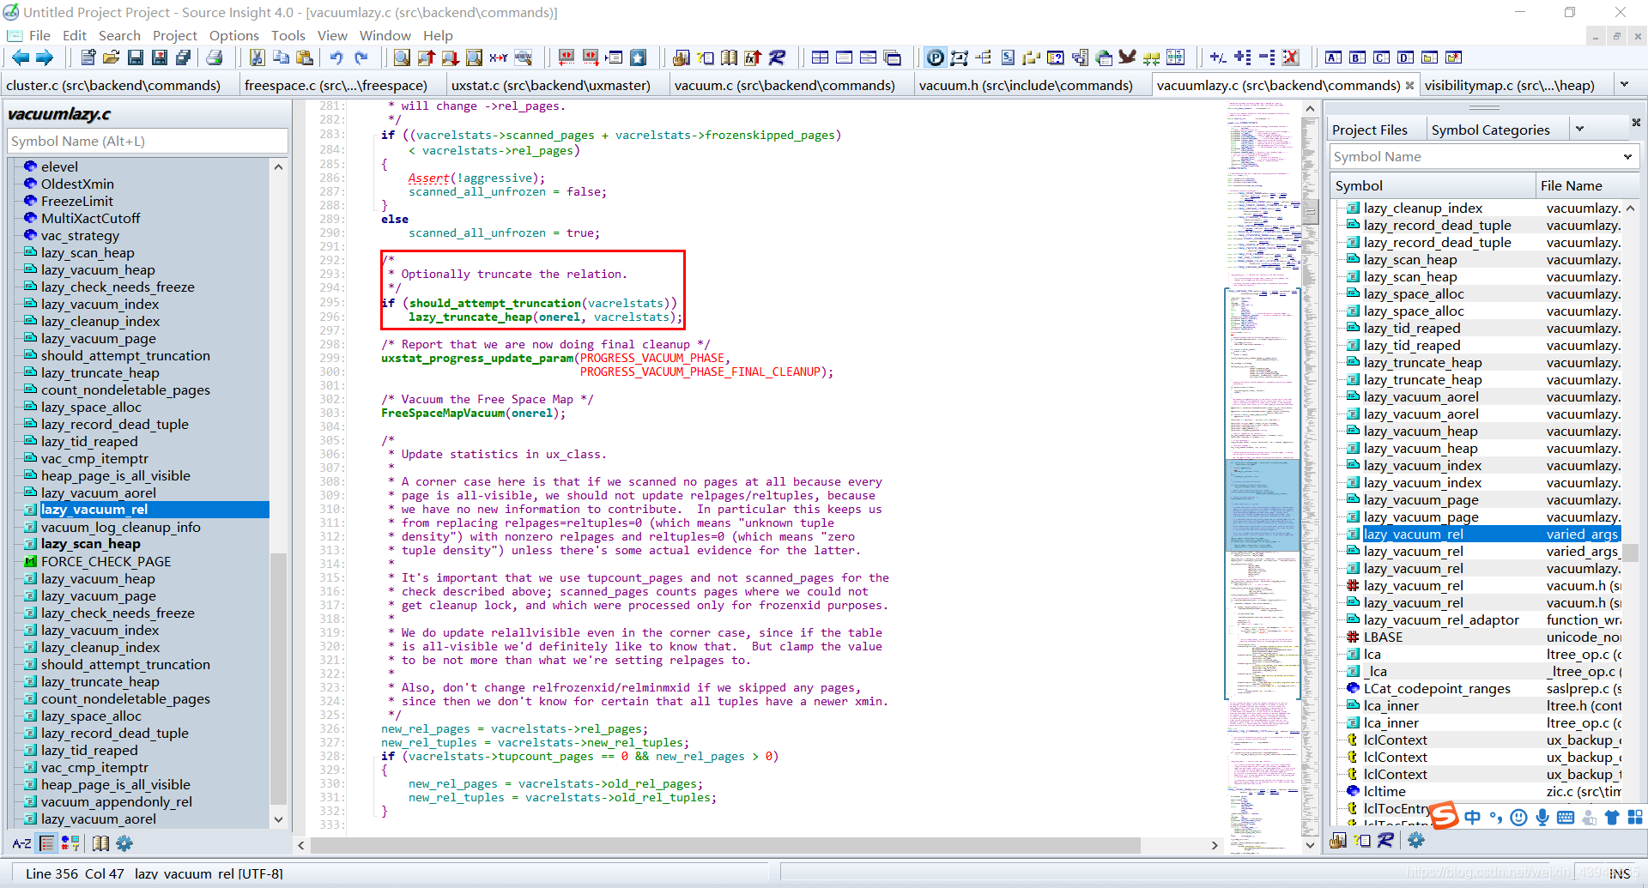1648x888 pixels.
Task: Open the file tabs overflow dropdown
Action: click(1624, 84)
